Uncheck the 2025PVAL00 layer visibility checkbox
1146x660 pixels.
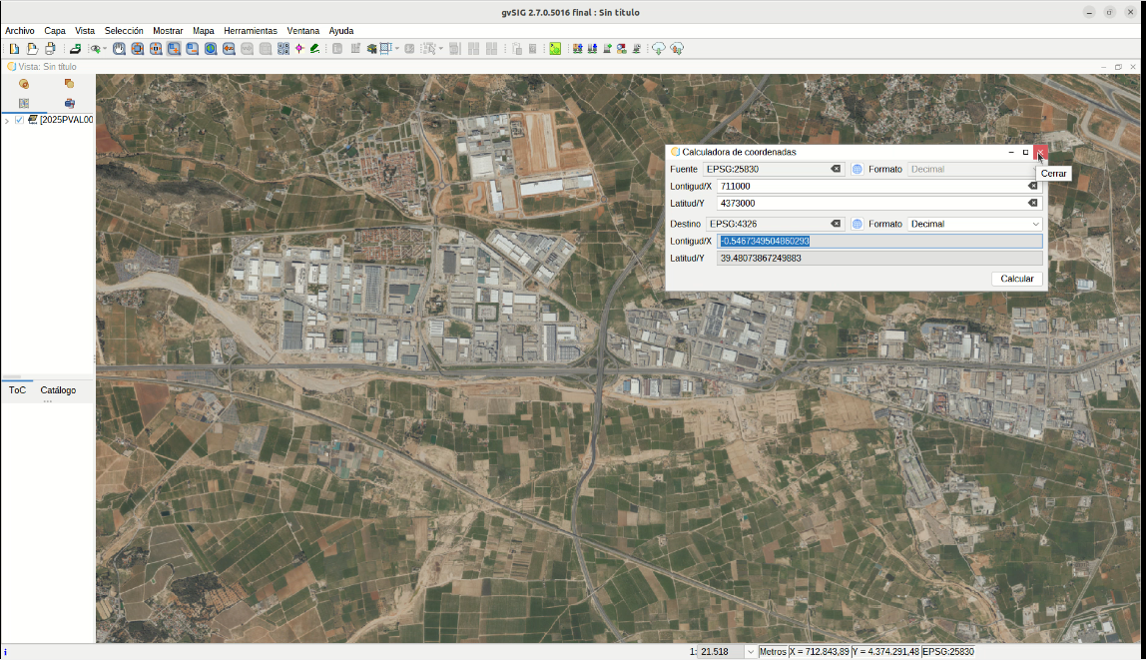[19, 120]
